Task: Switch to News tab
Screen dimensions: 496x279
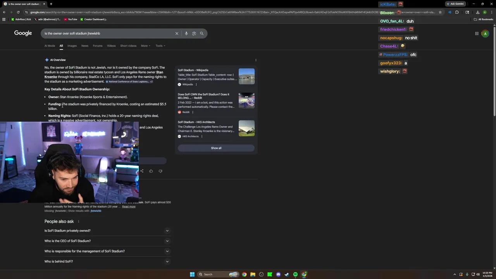Action: (85, 46)
